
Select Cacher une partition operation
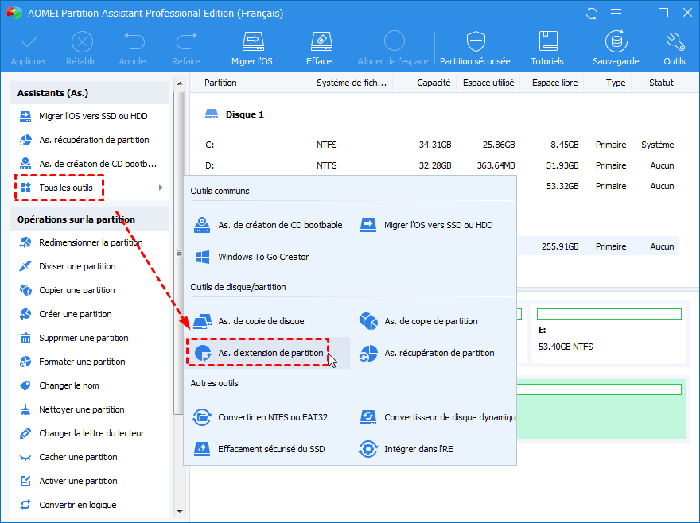(89, 457)
